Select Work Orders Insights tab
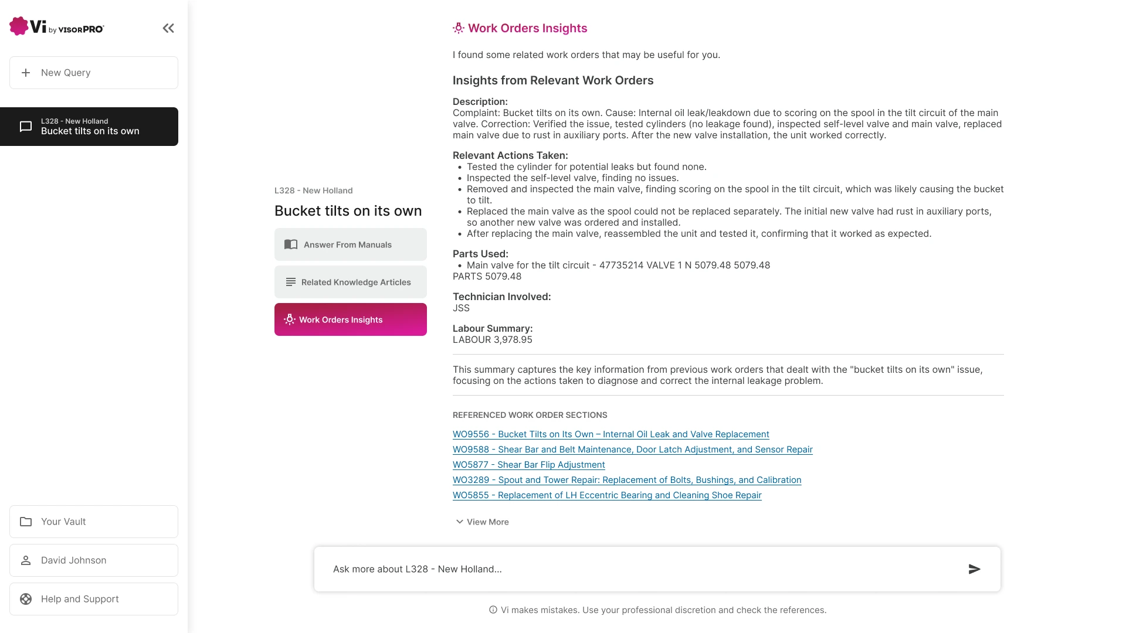Screen dimensions: 1126x633 (x=350, y=319)
